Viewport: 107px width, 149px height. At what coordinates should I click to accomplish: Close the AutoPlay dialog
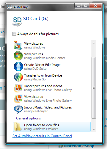click(95, 6)
